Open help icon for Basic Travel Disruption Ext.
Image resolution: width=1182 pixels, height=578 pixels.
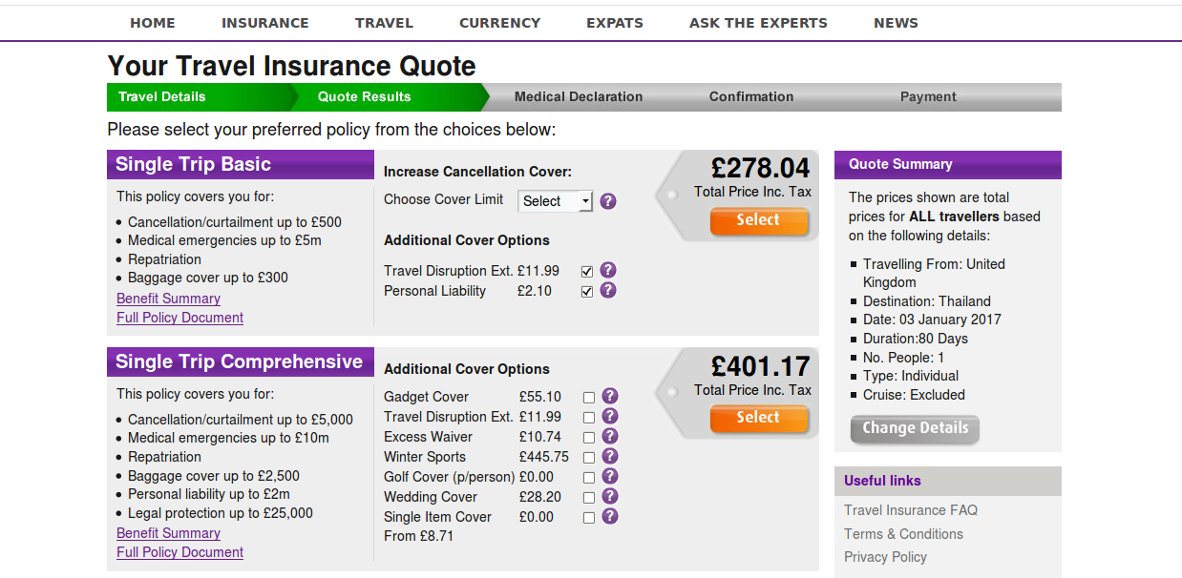click(x=608, y=271)
